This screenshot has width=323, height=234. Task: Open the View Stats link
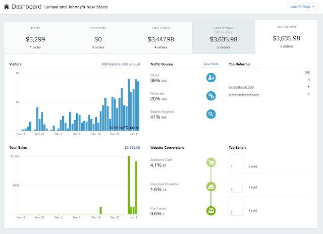point(210,65)
